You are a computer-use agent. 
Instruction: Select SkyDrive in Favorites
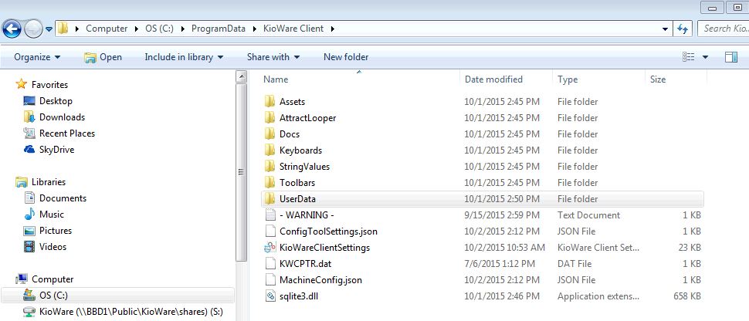(57, 150)
